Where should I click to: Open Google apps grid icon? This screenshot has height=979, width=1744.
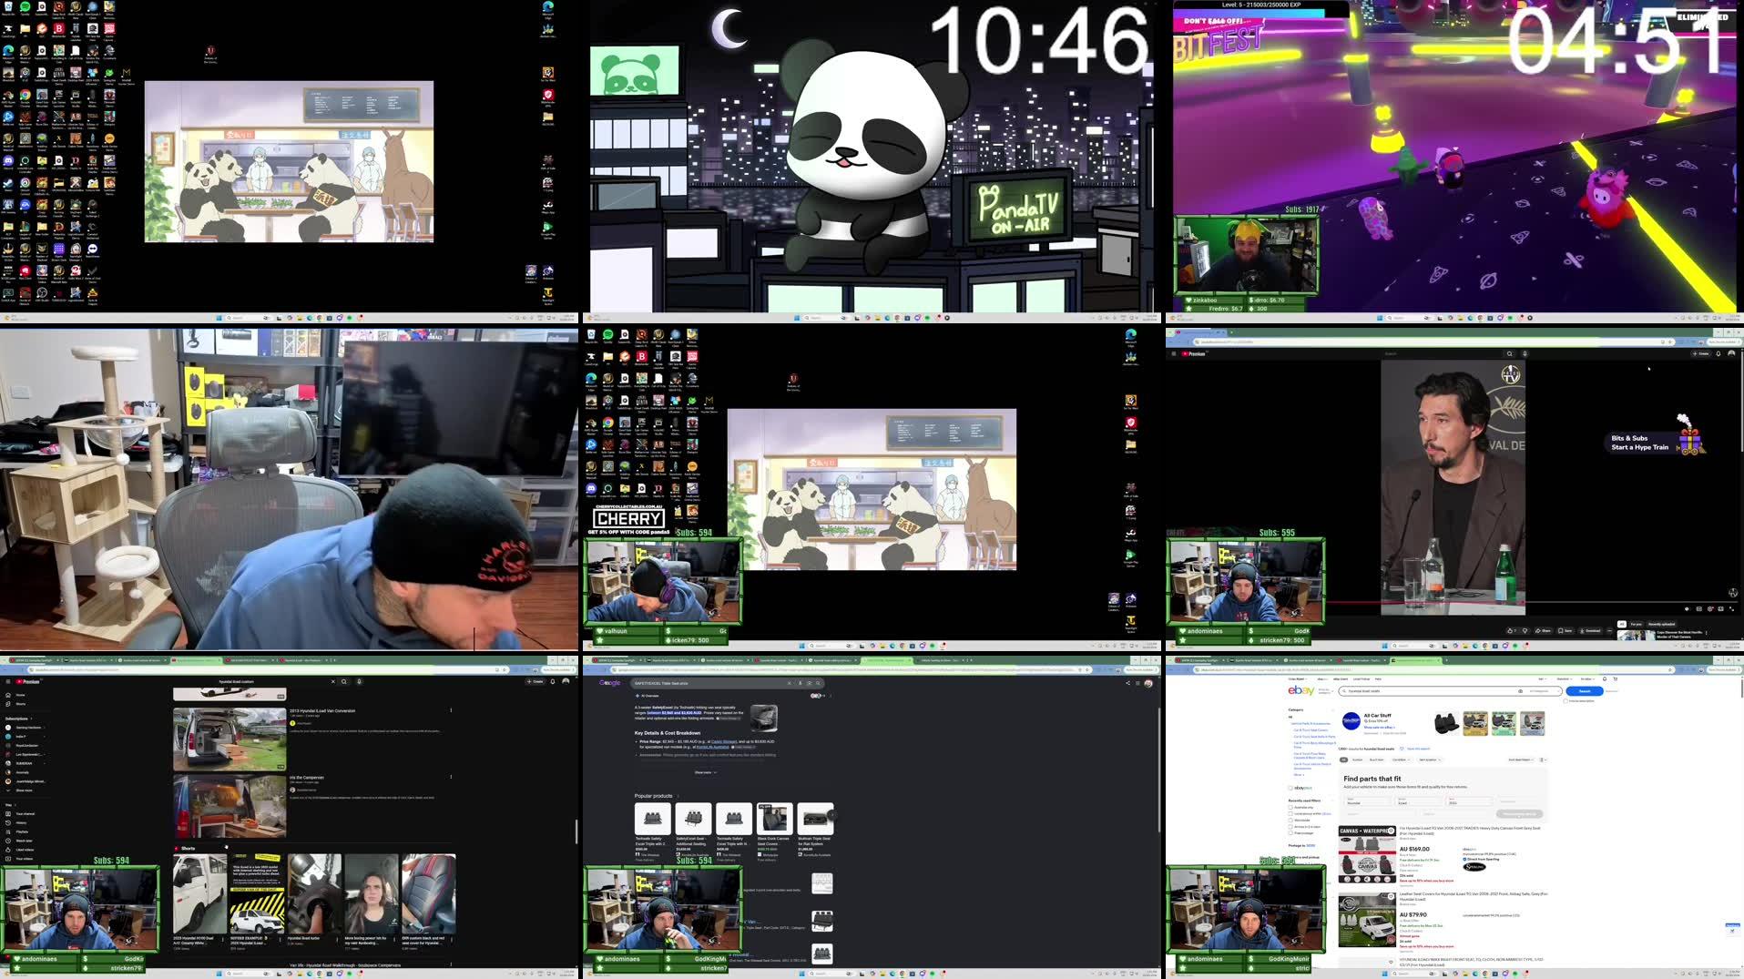click(1137, 683)
